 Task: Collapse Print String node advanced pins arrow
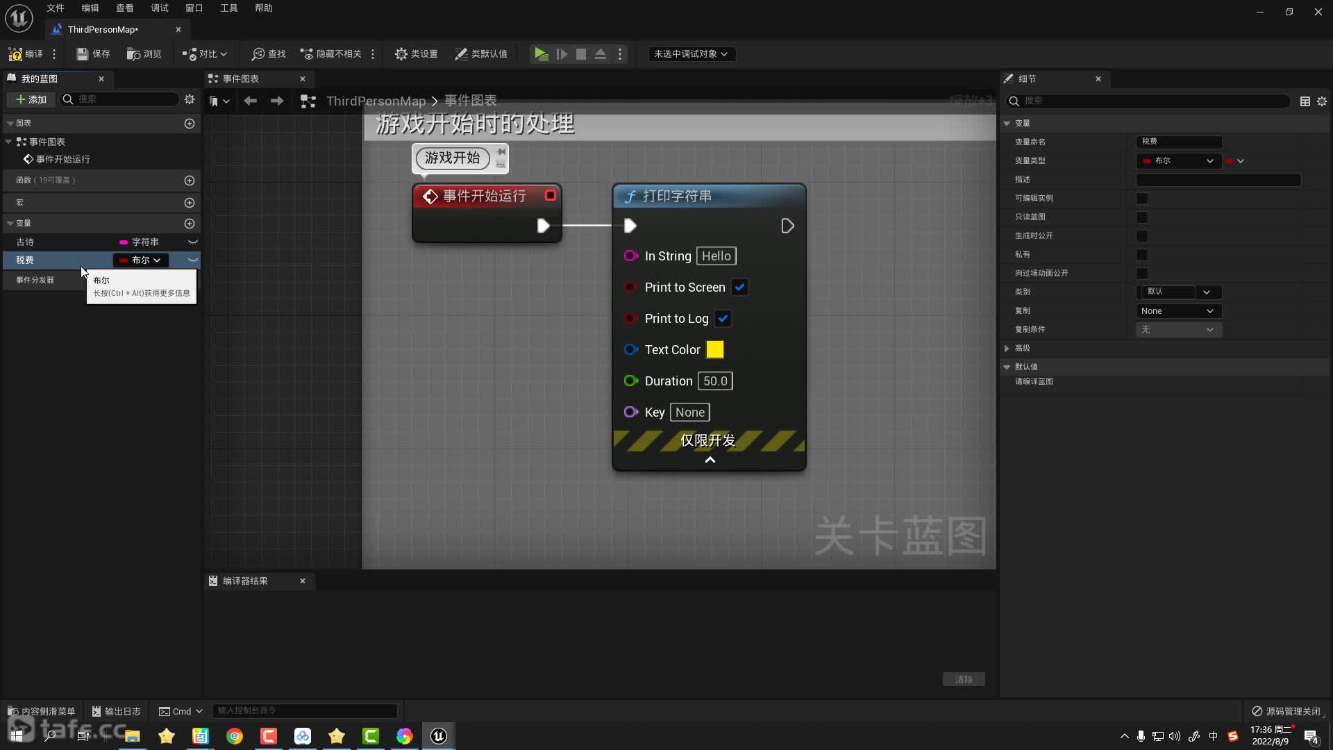click(710, 460)
